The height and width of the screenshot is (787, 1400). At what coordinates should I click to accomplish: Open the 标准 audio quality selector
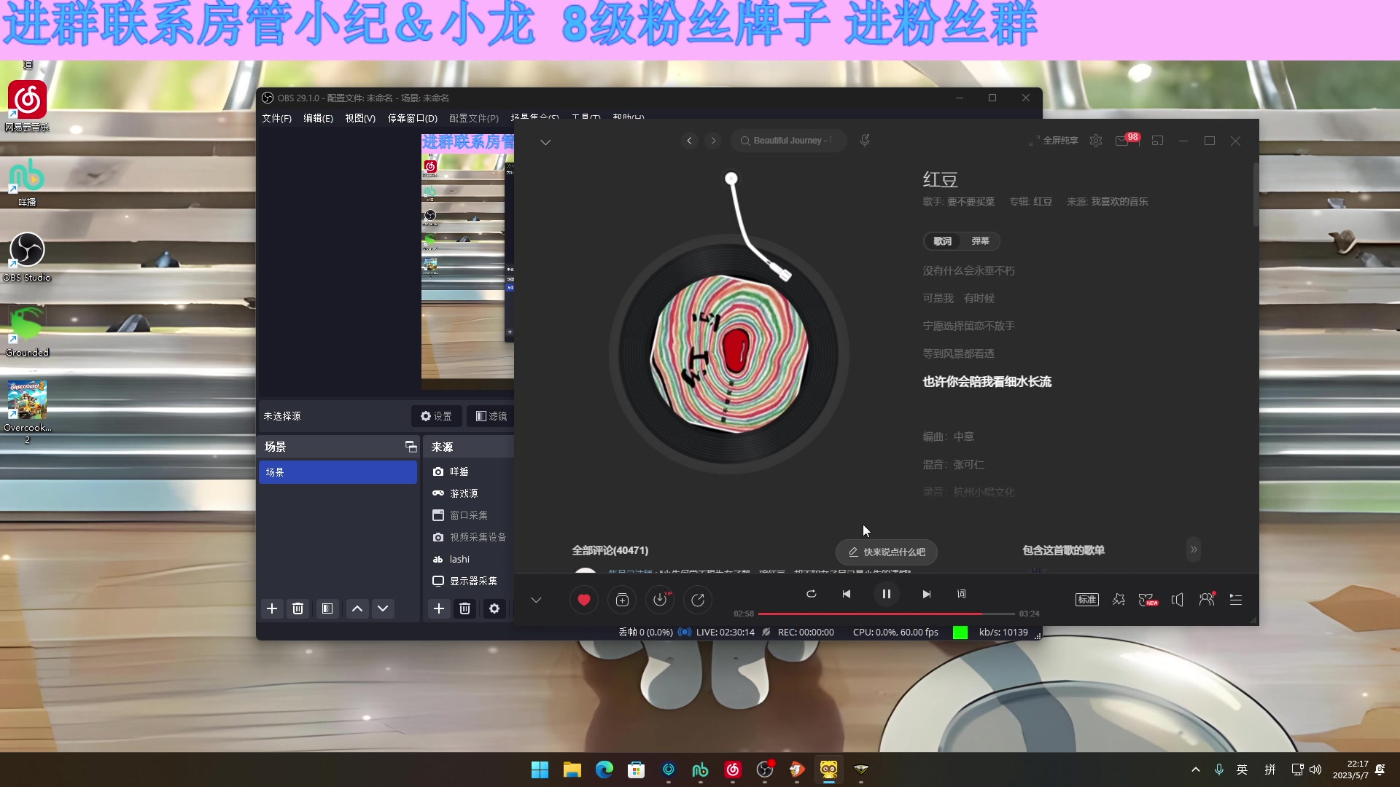(x=1087, y=600)
